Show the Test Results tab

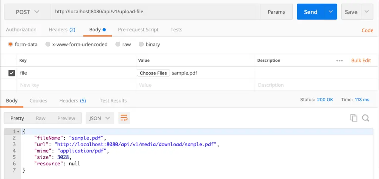point(113,100)
